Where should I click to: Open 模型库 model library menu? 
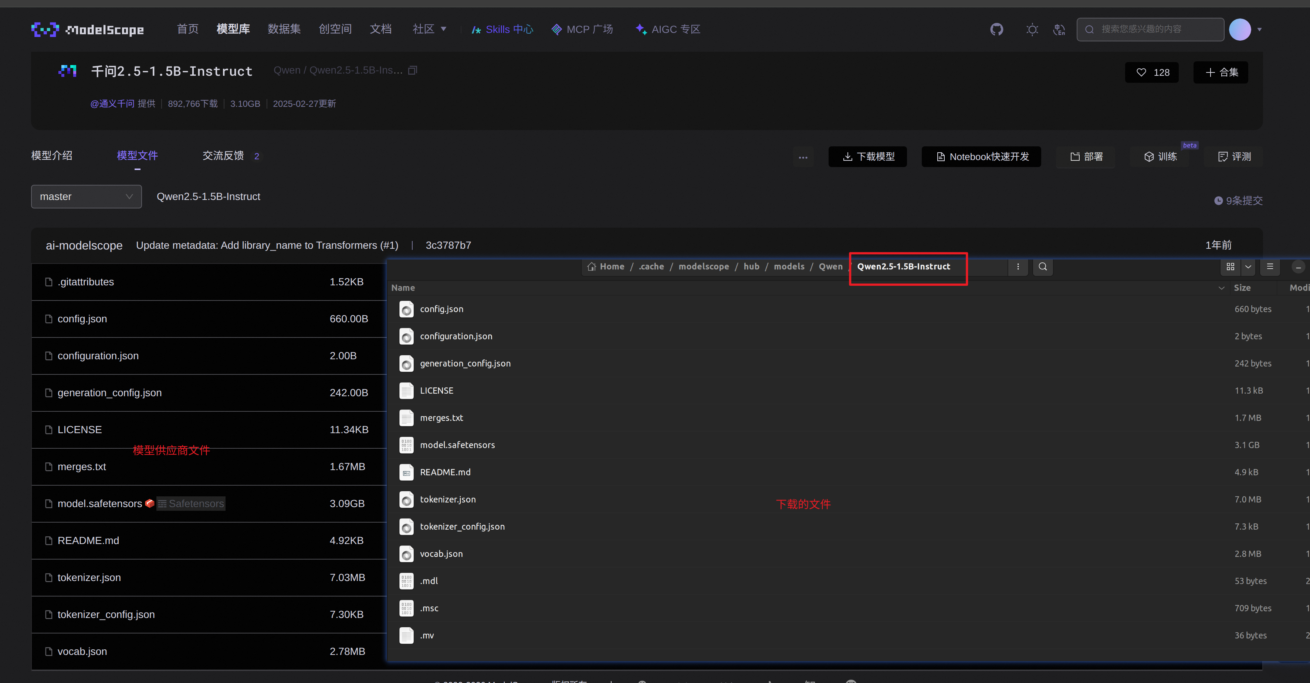pos(233,29)
